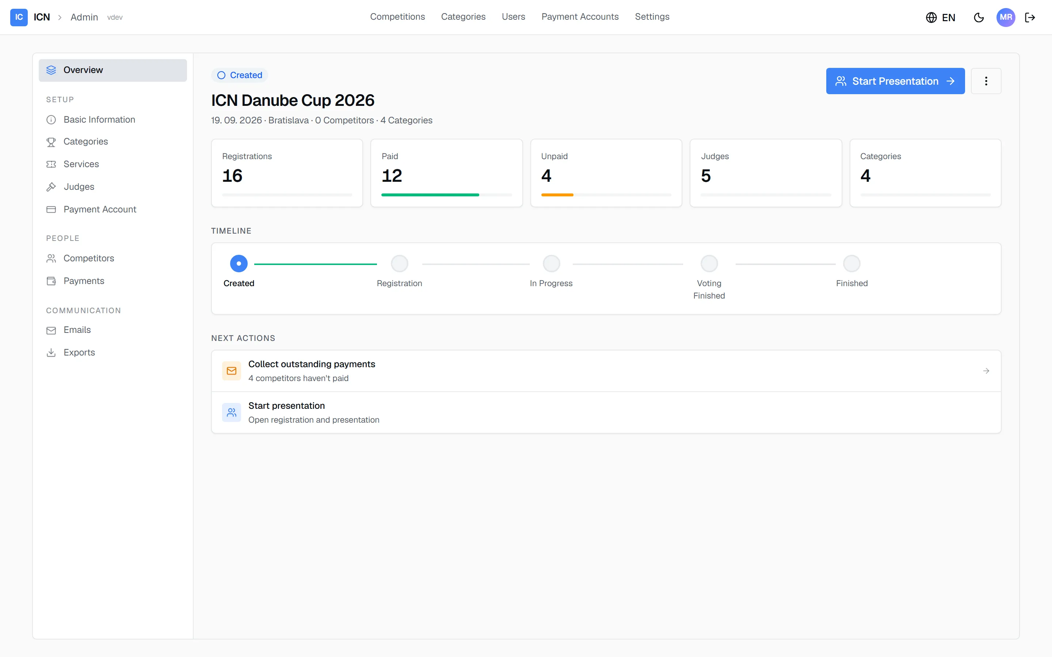Click the Services ticket icon
Viewport: 1052px width, 657px height.
coord(51,164)
